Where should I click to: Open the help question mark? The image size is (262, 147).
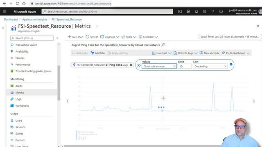pyautogui.click(x=213, y=11)
